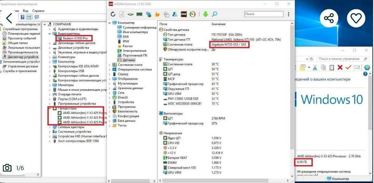
Task: Click the blue help question icon in Computer Management
Action: (23, 17)
